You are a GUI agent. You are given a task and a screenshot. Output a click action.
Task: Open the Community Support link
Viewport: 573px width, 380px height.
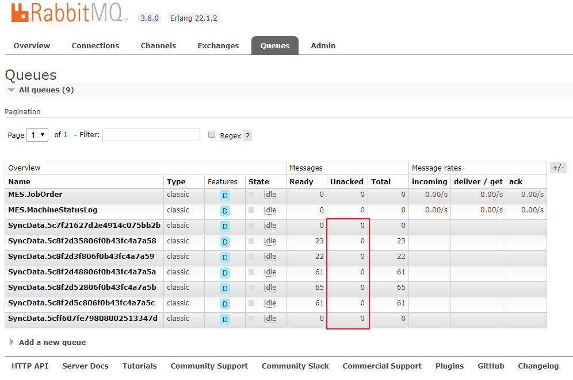point(209,366)
